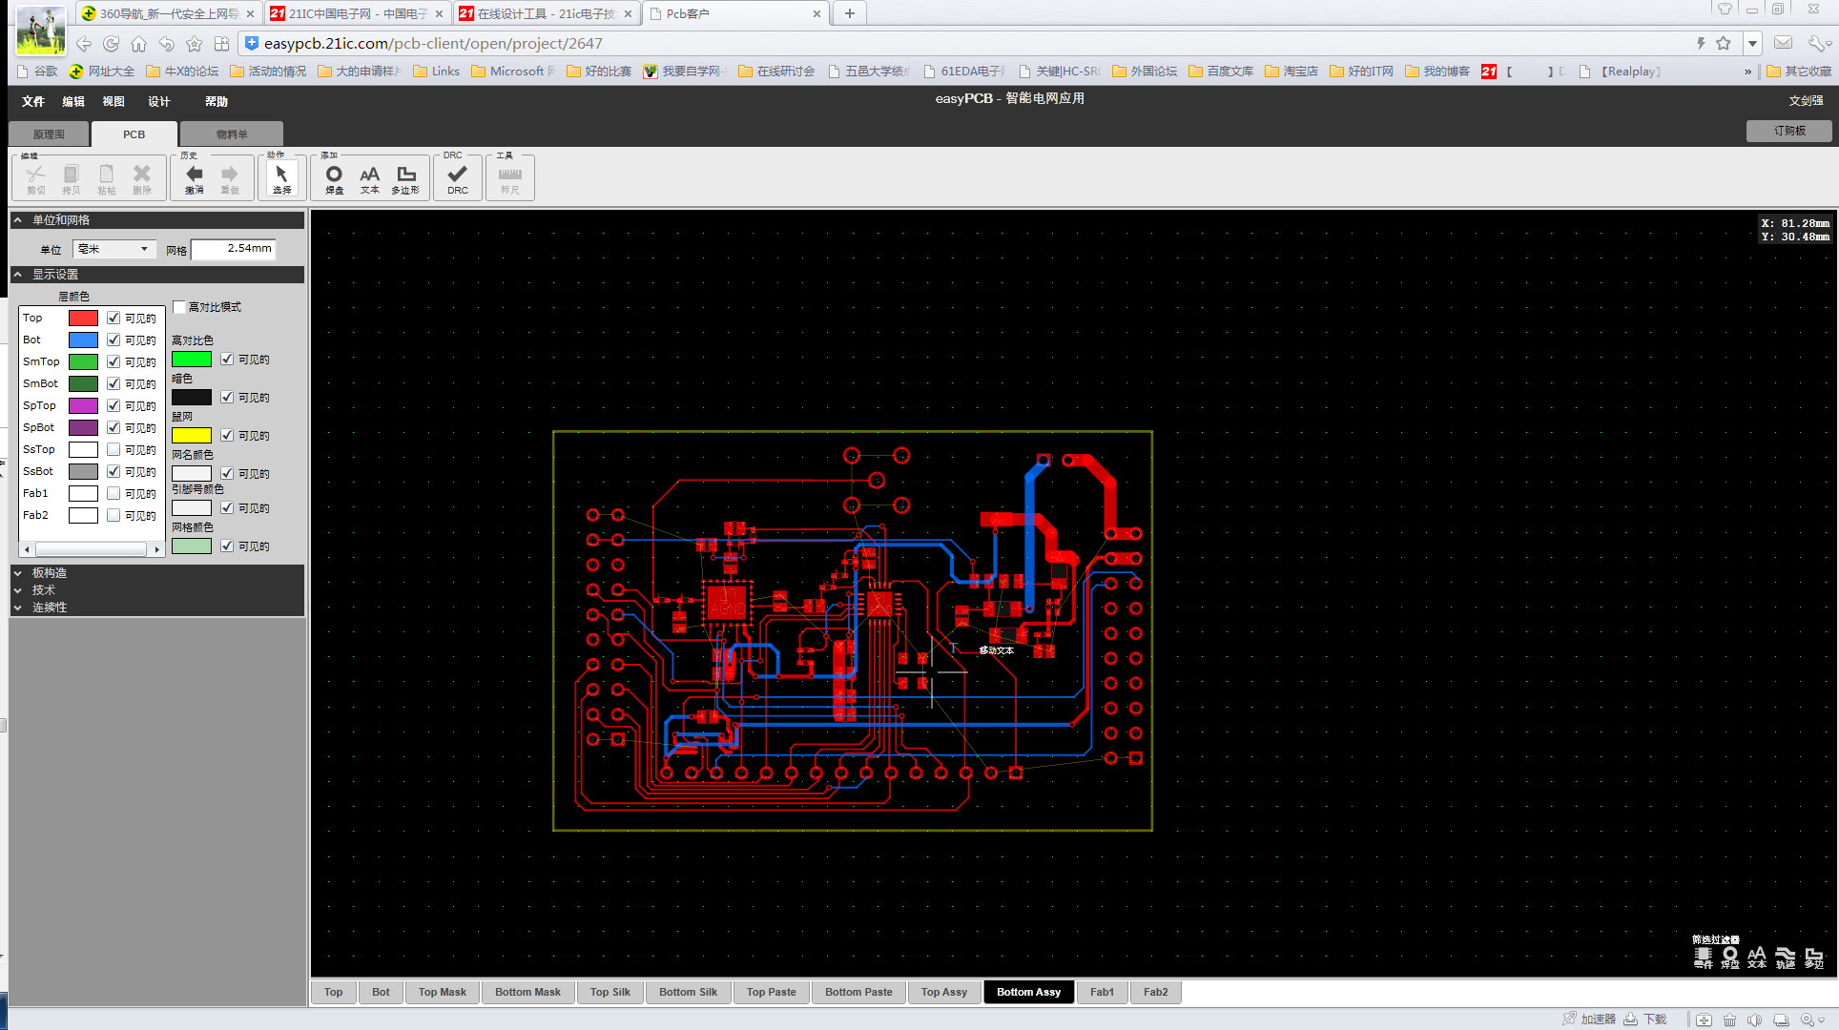The height and width of the screenshot is (1030, 1839).
Task: Toggle Bot layer visible checkbox
Action: click(114, 340)
